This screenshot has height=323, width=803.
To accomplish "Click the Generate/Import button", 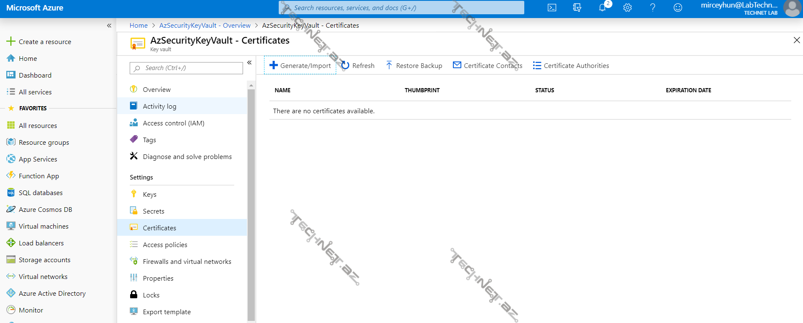I will [300, 65].
